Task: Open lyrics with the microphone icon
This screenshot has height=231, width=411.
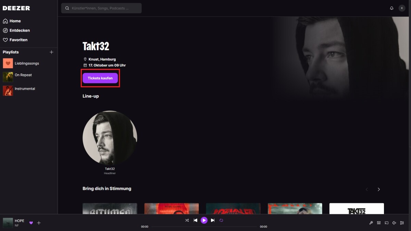Action: click(371, 223)
